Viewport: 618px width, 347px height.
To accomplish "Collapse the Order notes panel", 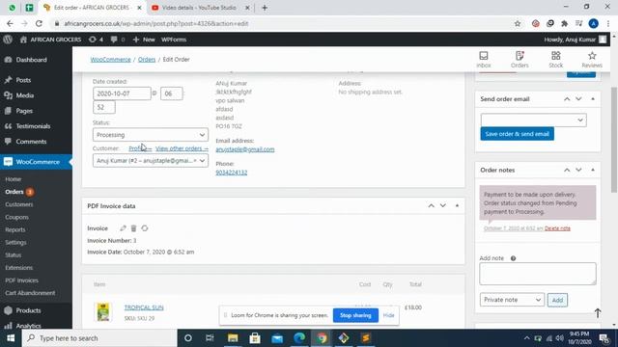I will [593, 170].
